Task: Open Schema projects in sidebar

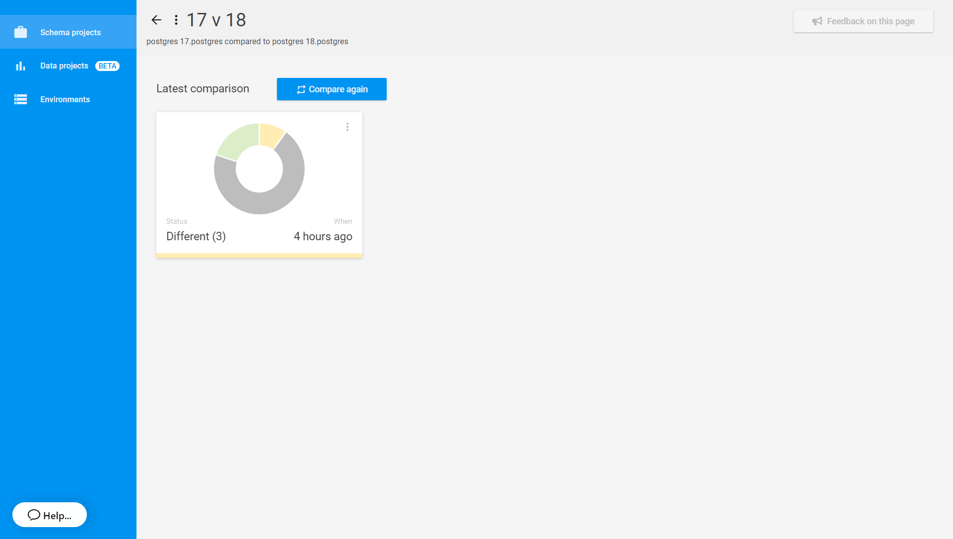Action: coord(70,32)
